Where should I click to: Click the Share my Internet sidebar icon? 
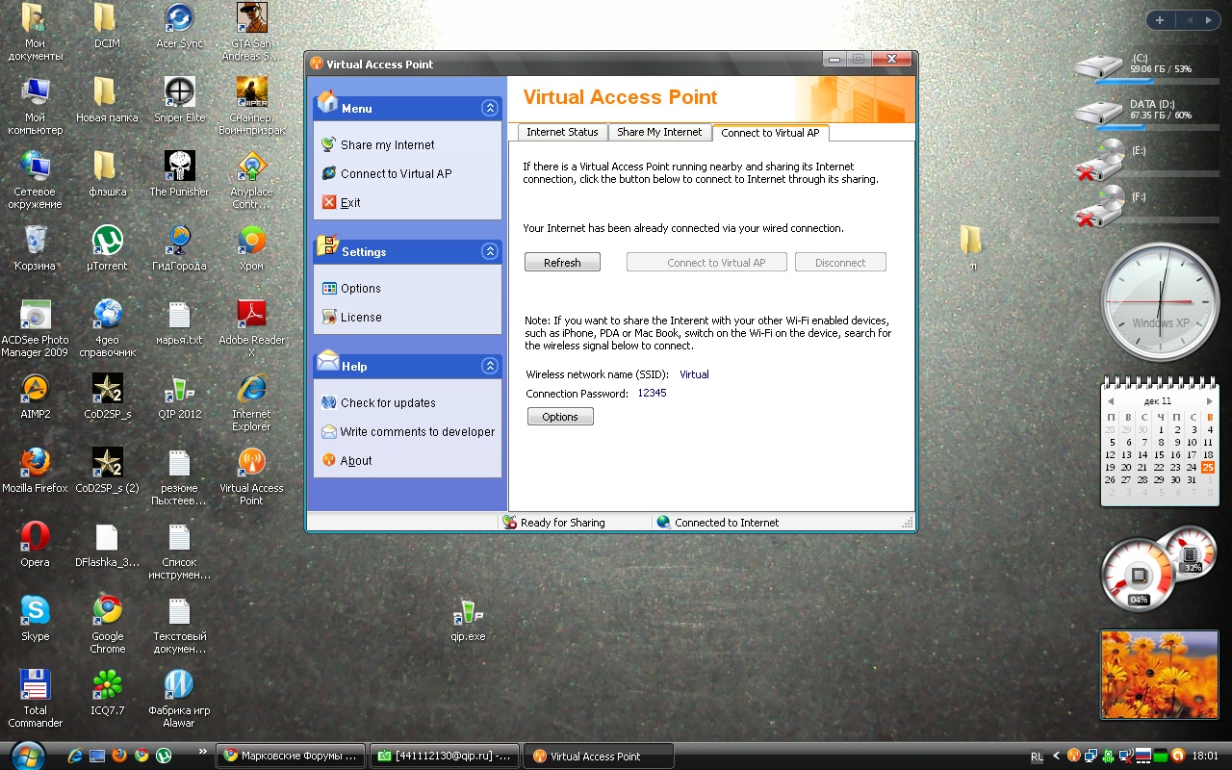tap(328, 144)
